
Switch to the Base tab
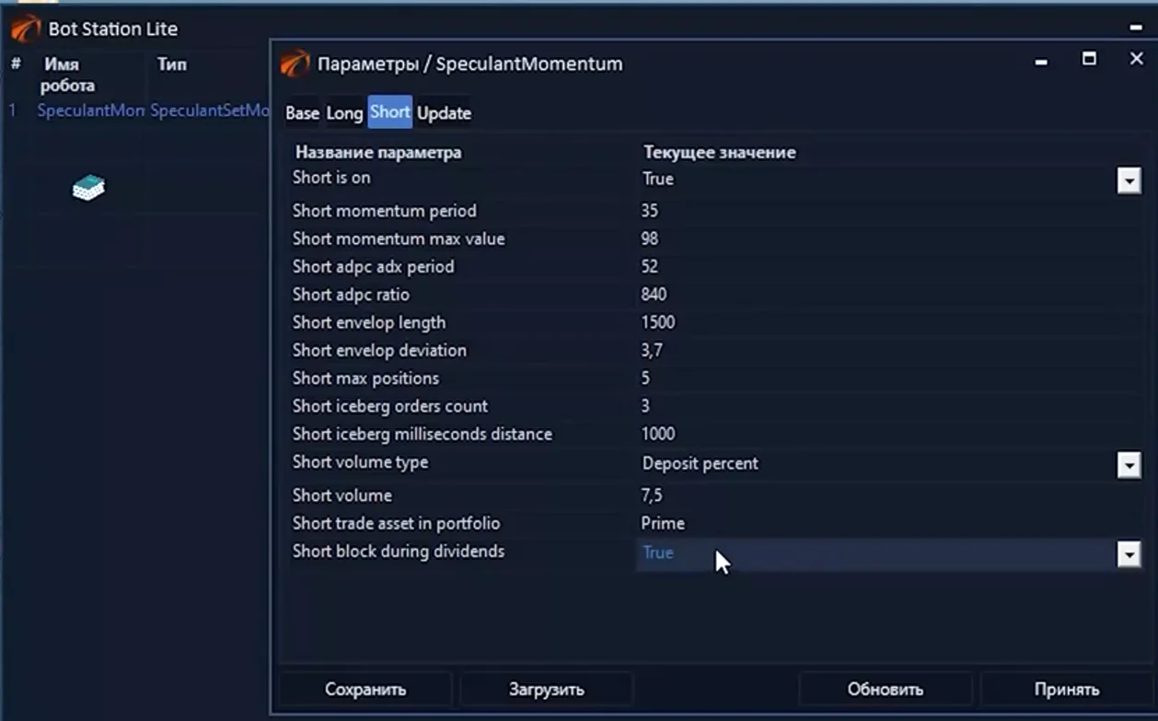(x=302, y=112)
